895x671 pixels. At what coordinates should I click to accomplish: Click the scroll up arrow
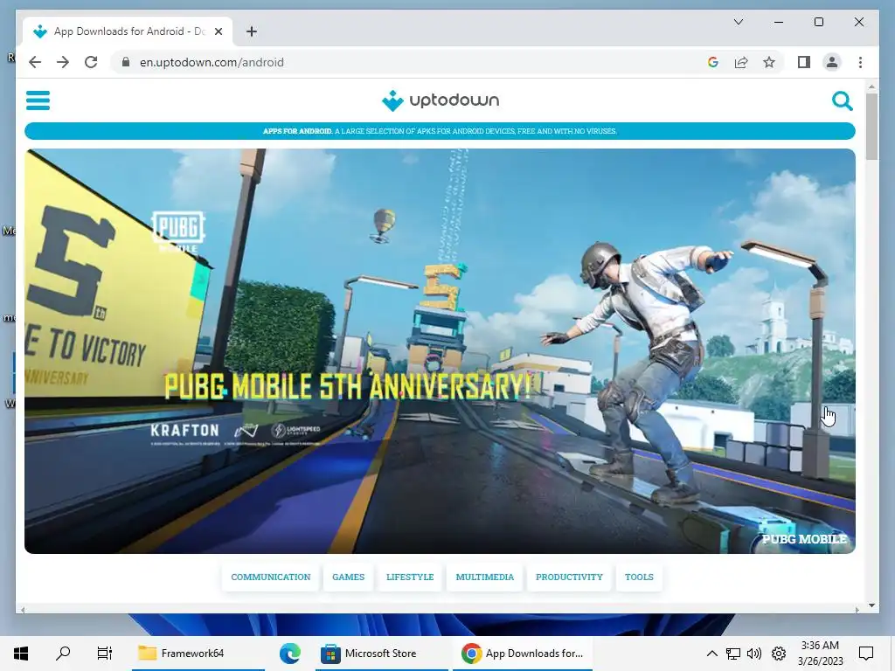tap(871, 86)
